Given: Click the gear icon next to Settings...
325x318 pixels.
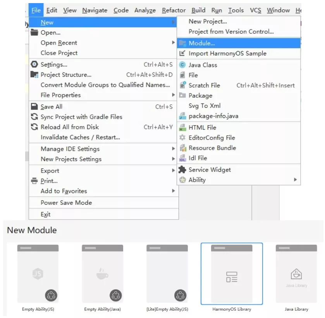Looking at the screenshot, I should (34, 64).
